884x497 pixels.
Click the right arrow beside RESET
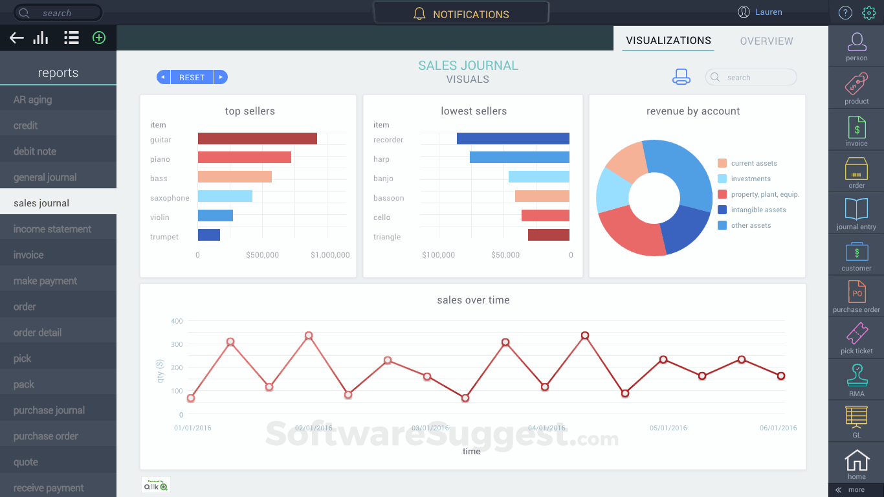coord(221,76)
